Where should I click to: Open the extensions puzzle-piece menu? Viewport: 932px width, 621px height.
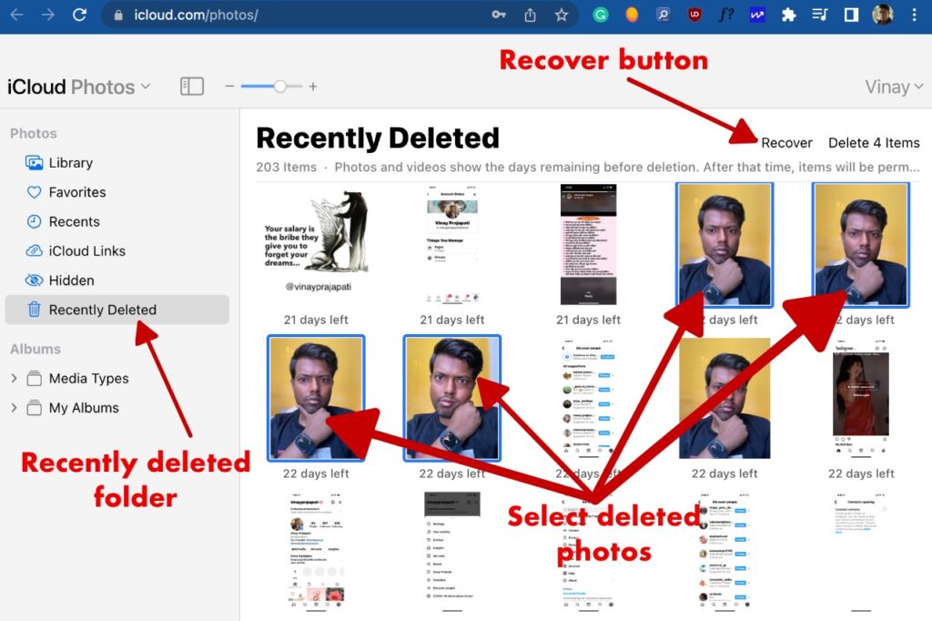pos(789,15)
